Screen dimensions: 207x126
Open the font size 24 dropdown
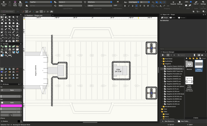(x=145, y=2)
